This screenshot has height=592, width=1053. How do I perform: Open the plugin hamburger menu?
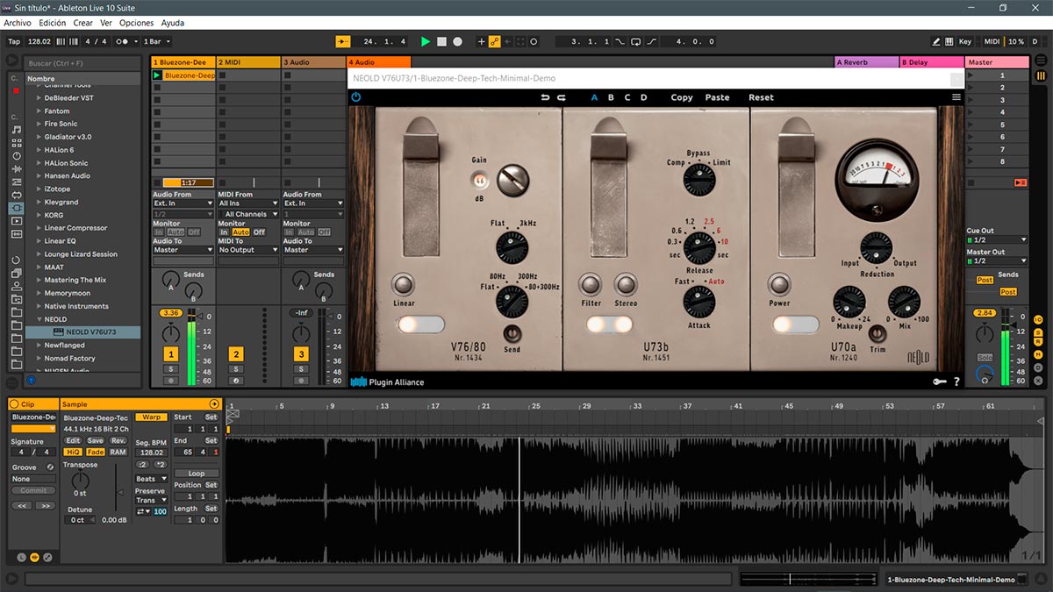tap(956, 97)
